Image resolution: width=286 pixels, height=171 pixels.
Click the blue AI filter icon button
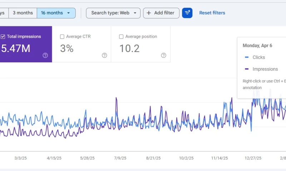tap(187, 13)
